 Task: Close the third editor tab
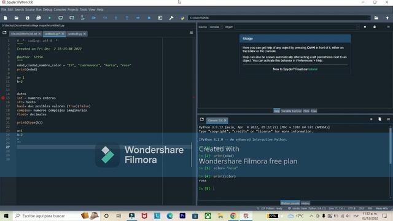tap(85, 34)
